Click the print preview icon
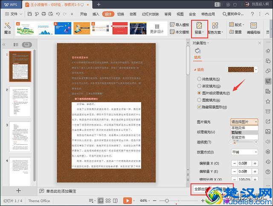 tap(51, 14)
